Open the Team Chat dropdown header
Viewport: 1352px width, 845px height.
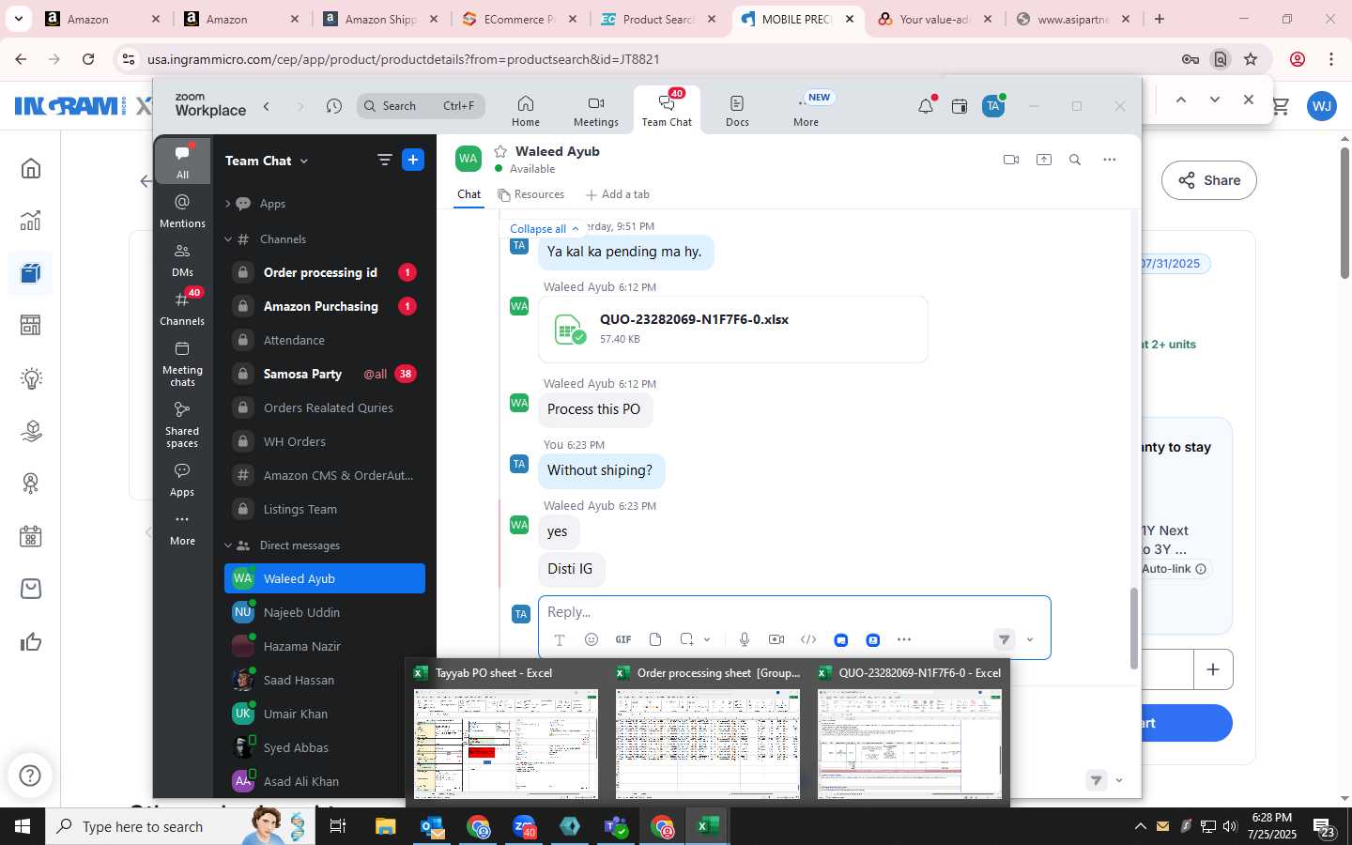(x=267, y=161)
